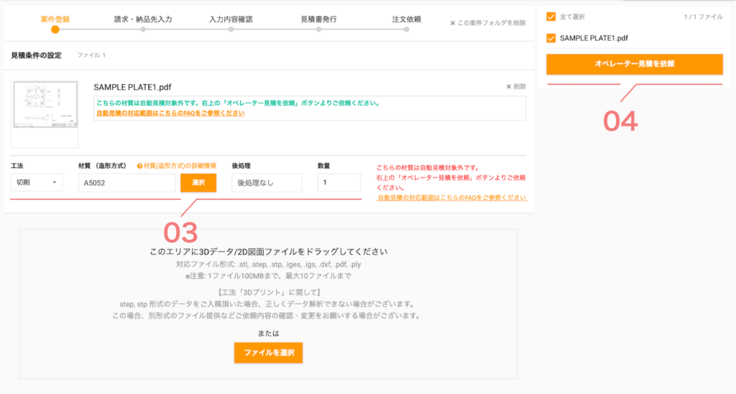Click the x icon to delete this project folder
Viewport: 736px width, 394px height.
[x=453, y=23]
